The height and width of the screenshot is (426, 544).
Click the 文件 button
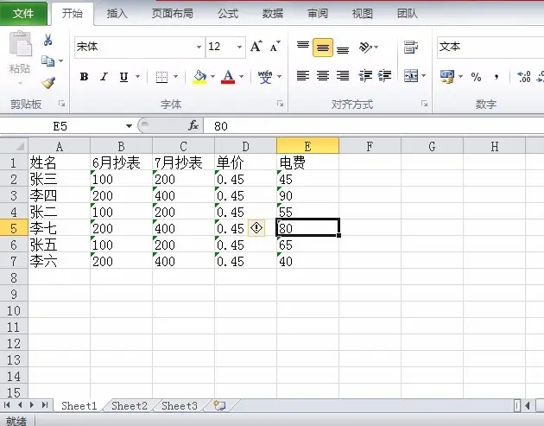(x=24, y=14)
